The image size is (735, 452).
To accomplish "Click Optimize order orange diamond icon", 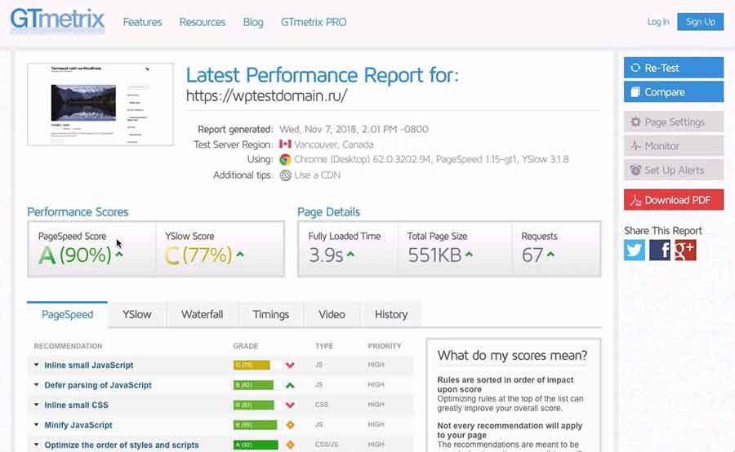I will point(290,445).
